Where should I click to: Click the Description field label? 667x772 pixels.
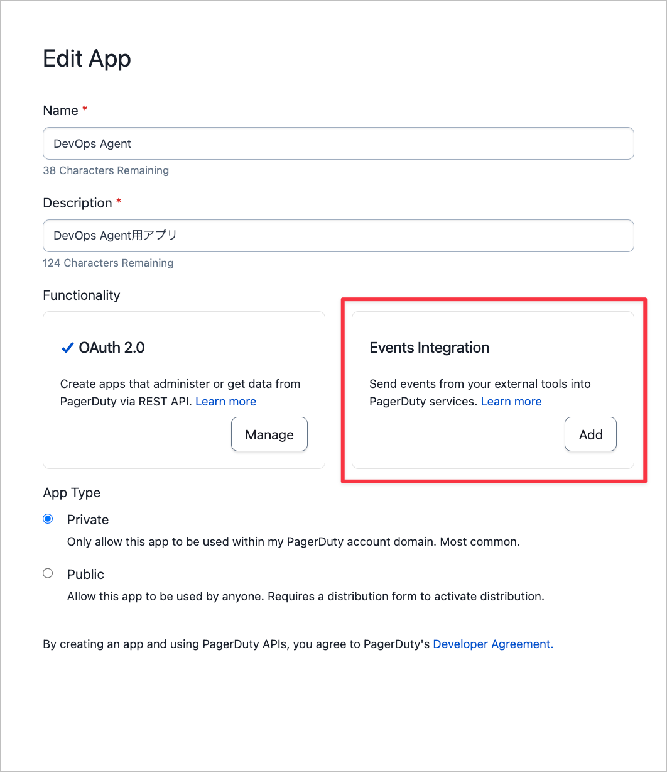click(77, 203)
